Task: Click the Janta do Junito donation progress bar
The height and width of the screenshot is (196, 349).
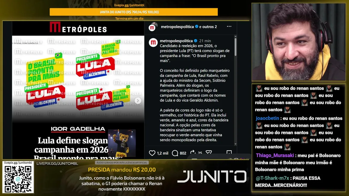Action: click(134, 12)
